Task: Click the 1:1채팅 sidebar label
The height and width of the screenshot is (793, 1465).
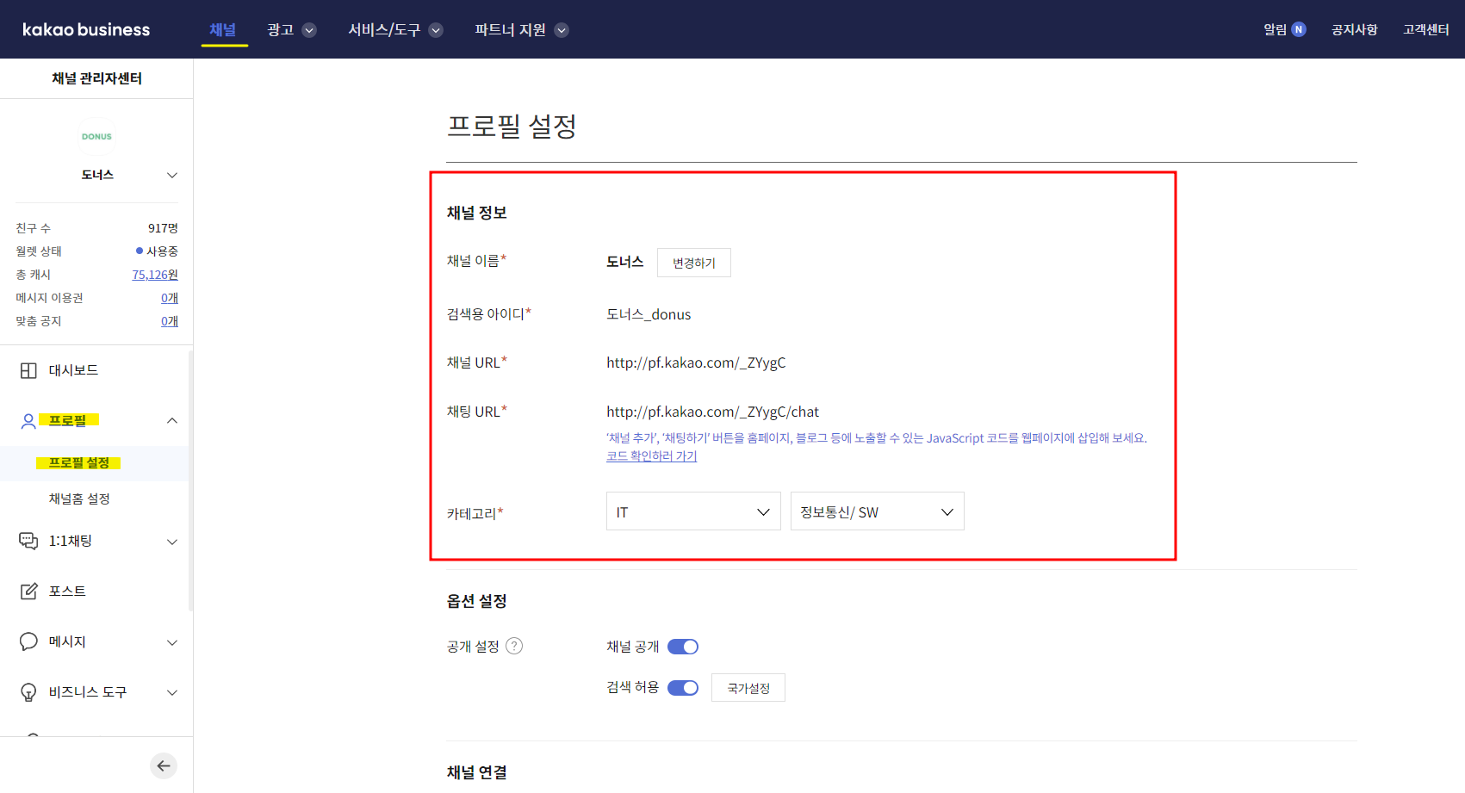Action: [x=71, y=541]
